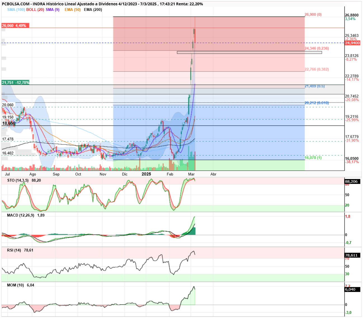Select the 16,078 (1) Fibonacci label
The height and width of the screenshot is (318, 363).
click(313, 158)
